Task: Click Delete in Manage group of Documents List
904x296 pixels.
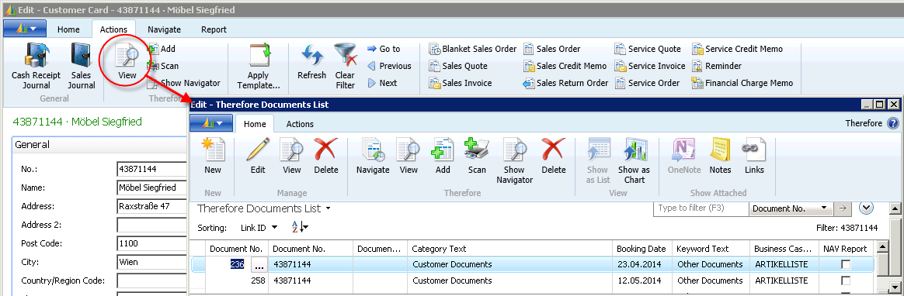Action: [325, 156]
